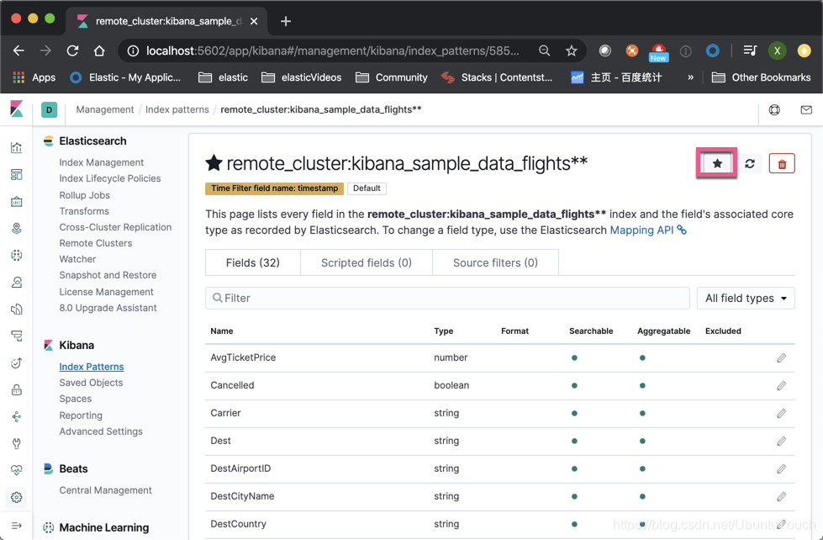Sort the fields table by Type column
Screen dimensions: 823x540
coord(444,331)
